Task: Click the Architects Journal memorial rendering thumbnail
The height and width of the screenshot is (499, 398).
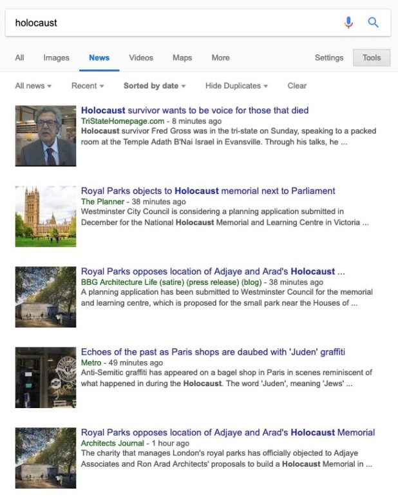Action: (46, 458)
